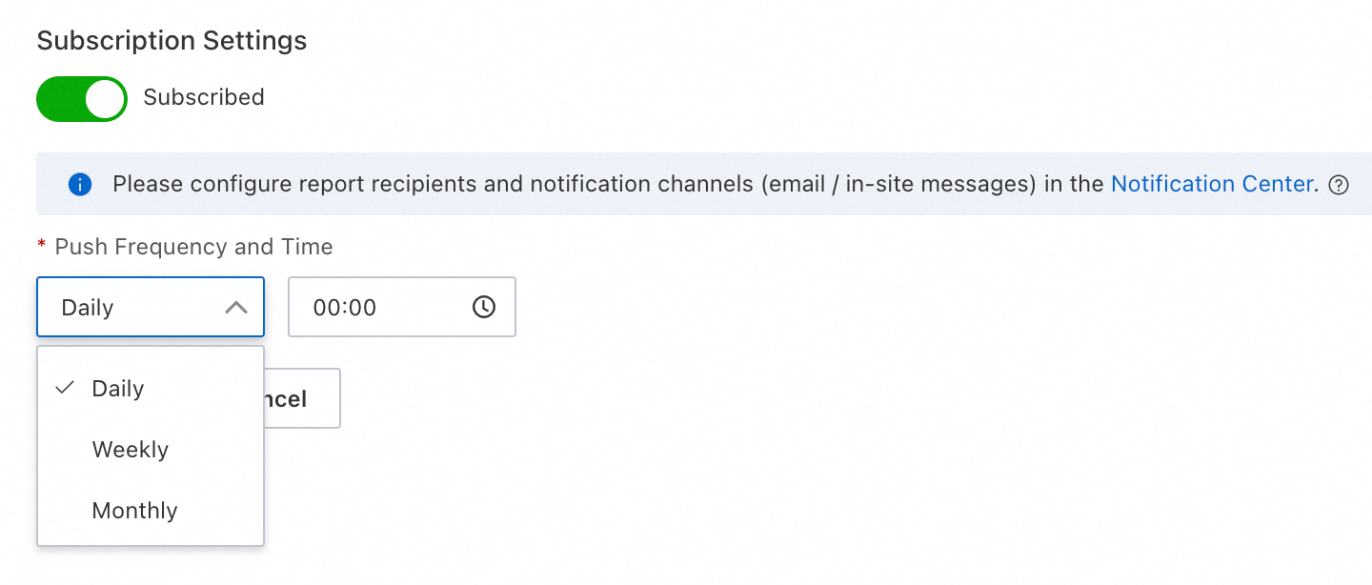1372x585 pixels.
Task: Select the Daily option from list
Action: 151,389
